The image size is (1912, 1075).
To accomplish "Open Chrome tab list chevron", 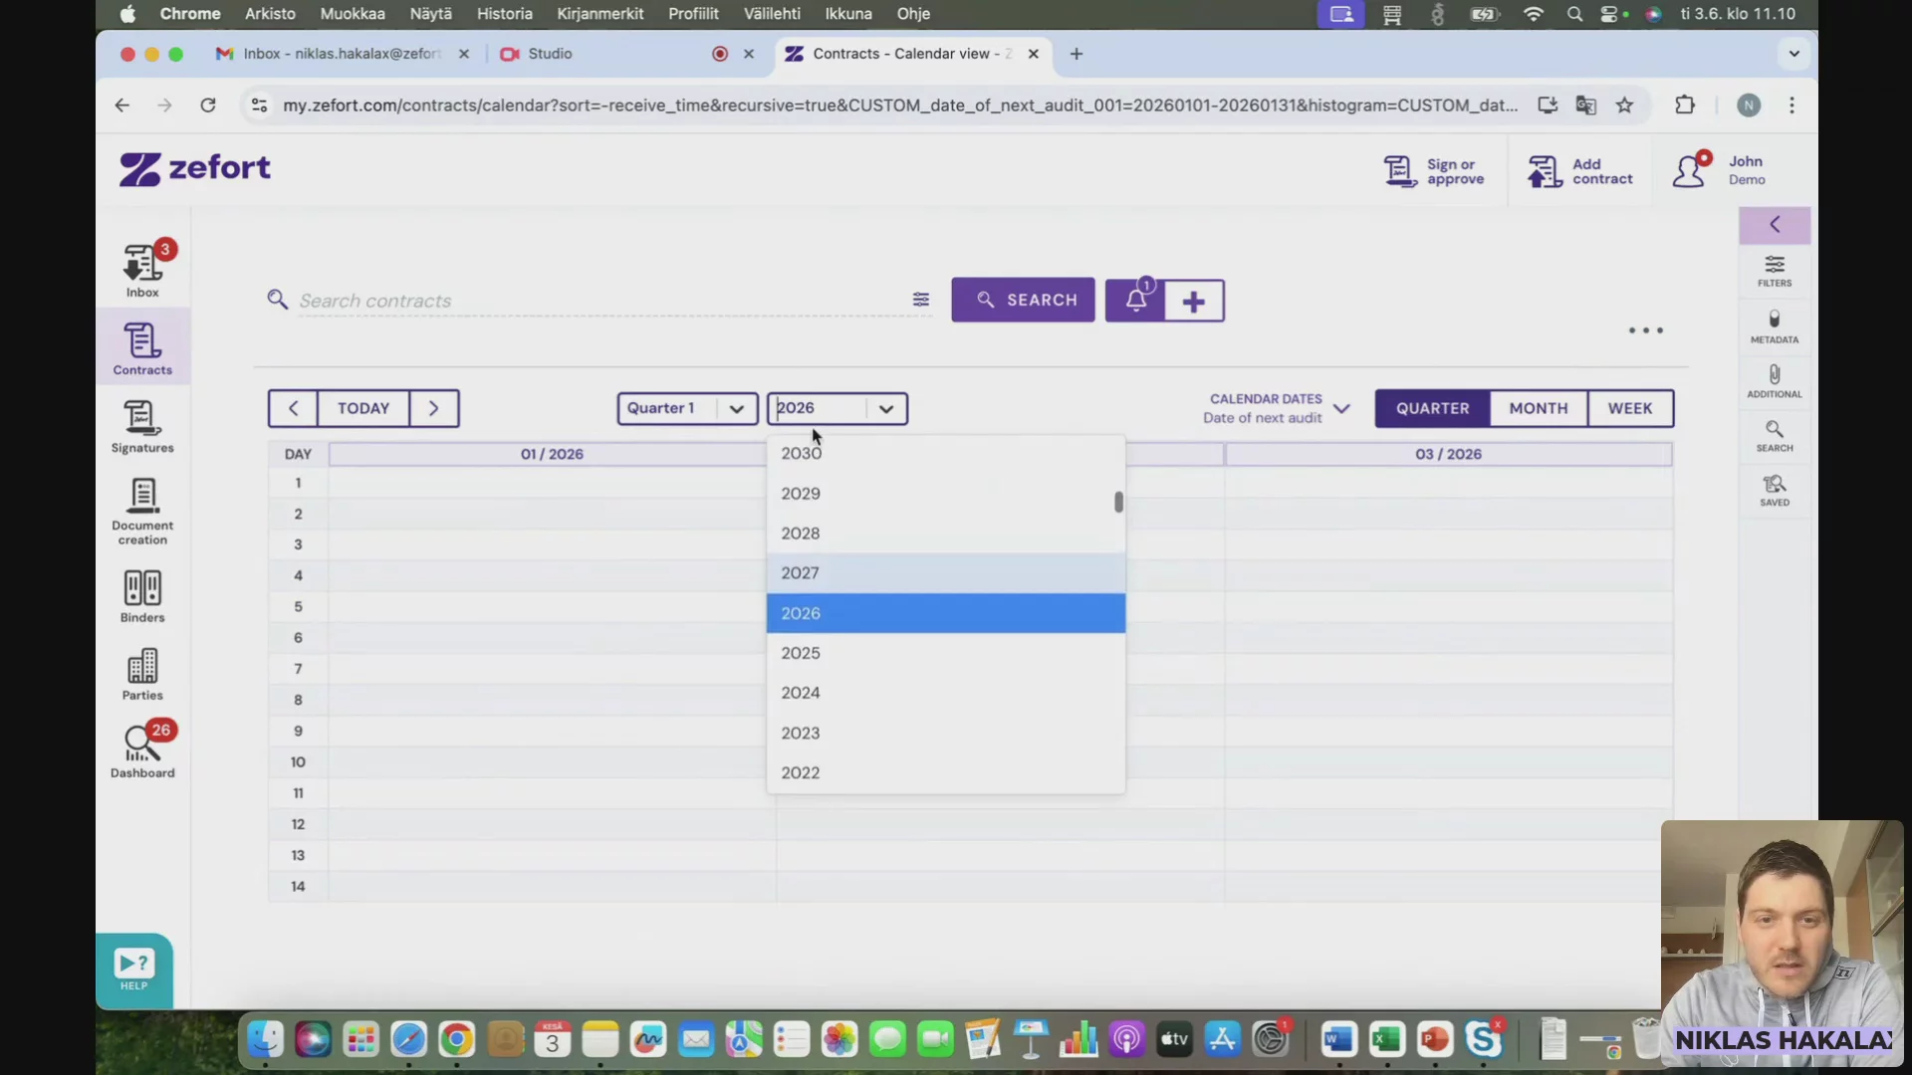I will (1793, 54).
